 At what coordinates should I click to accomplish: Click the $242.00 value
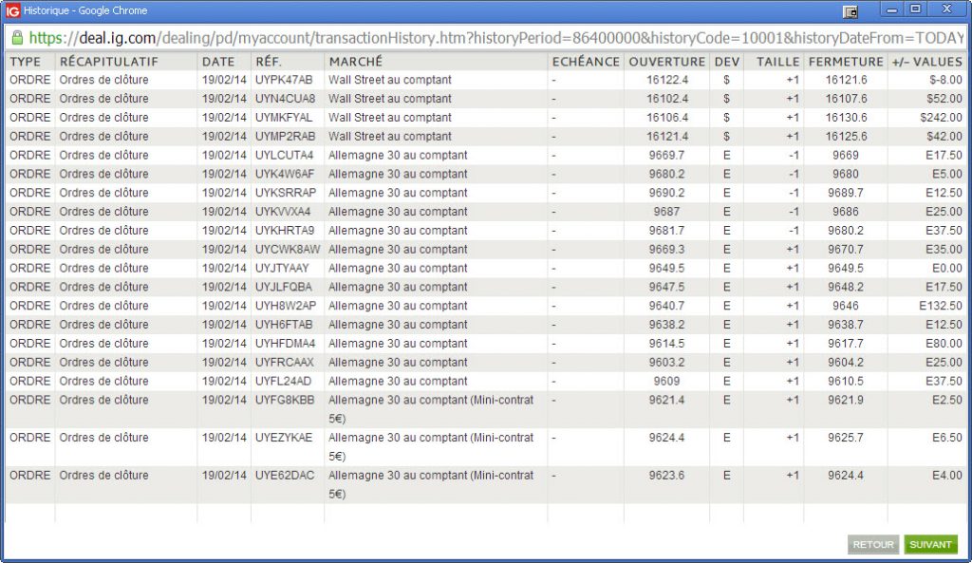click(x=941, y=117)
